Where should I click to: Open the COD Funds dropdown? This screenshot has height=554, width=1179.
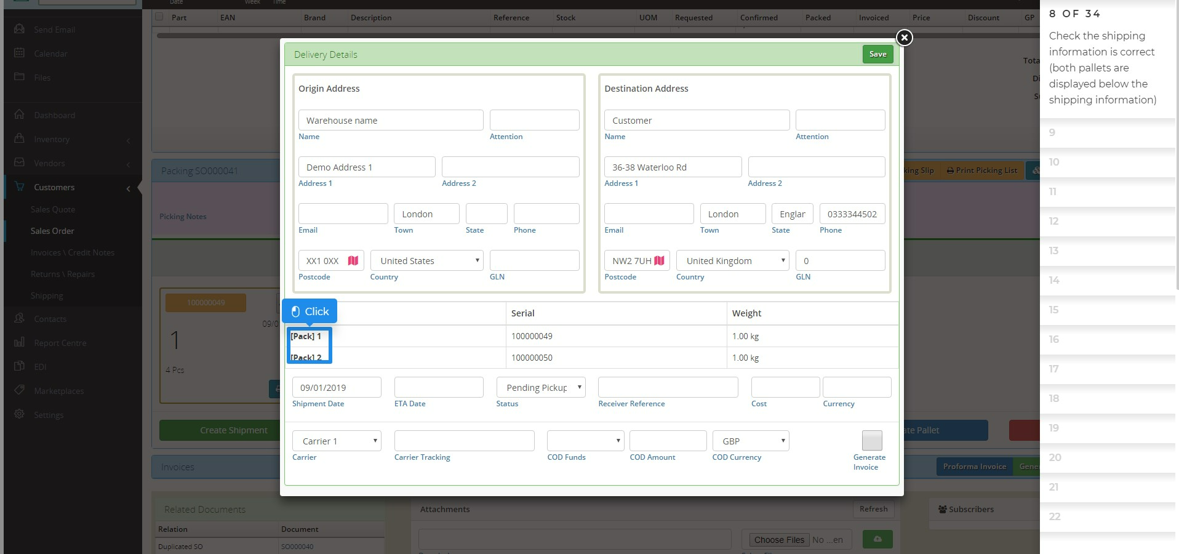click(585, 441)
